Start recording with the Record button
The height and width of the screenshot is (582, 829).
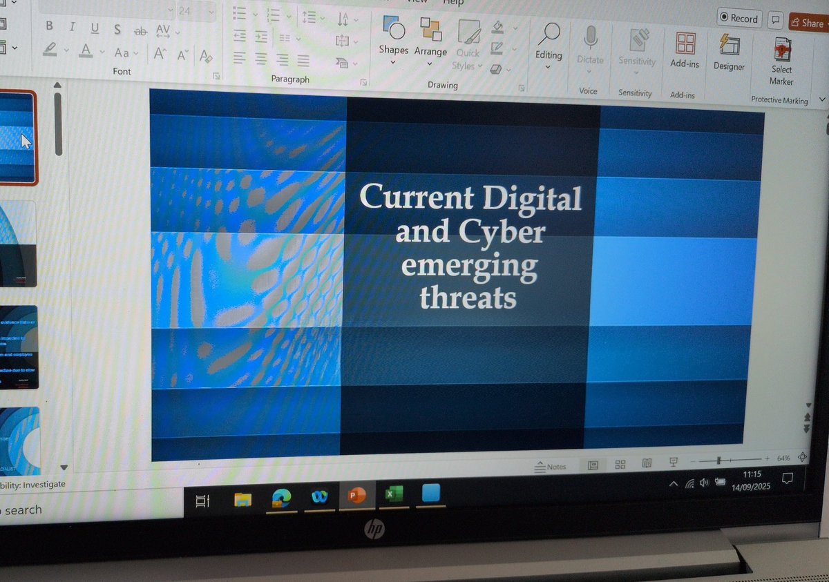[739, 19]
